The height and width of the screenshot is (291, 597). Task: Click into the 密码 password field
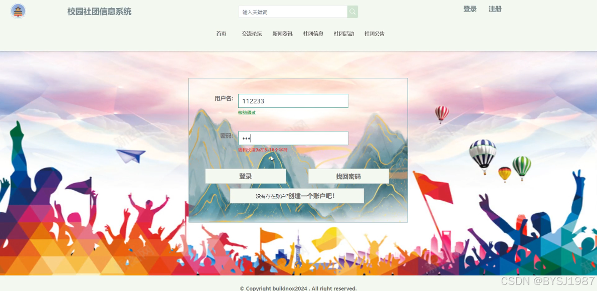293,138
